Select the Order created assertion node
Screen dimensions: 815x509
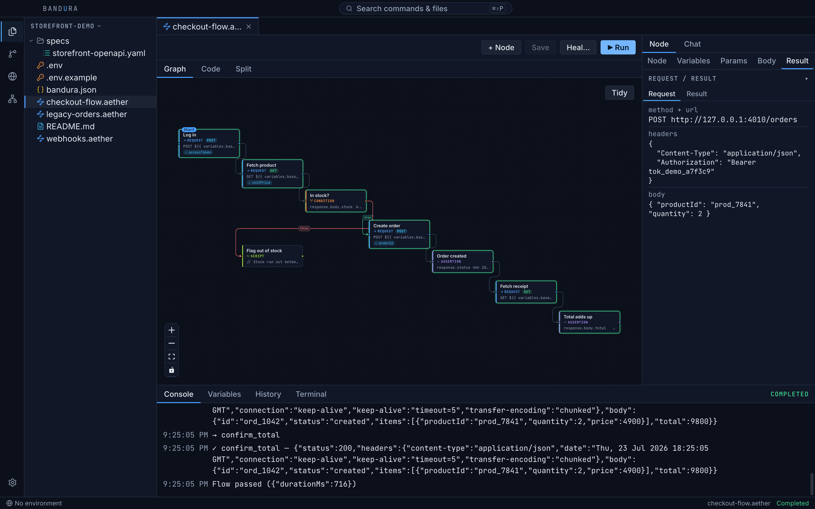tap(463, 262)
